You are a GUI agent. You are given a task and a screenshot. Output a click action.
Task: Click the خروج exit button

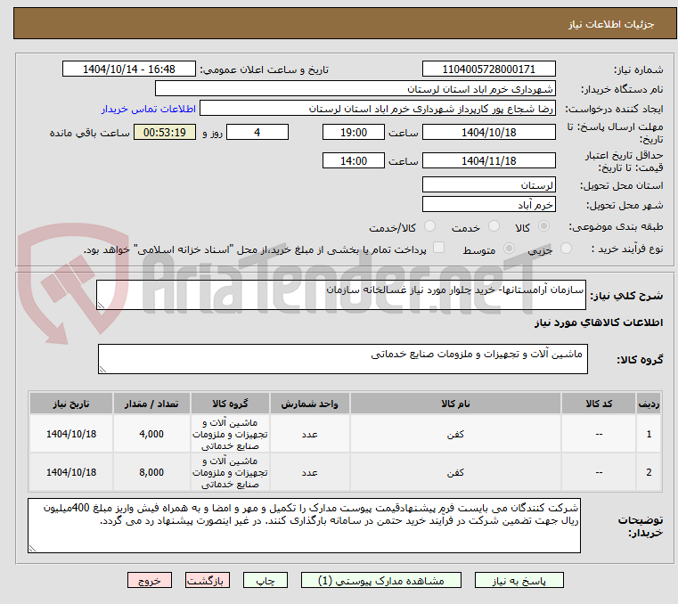[x=149, y=581]
